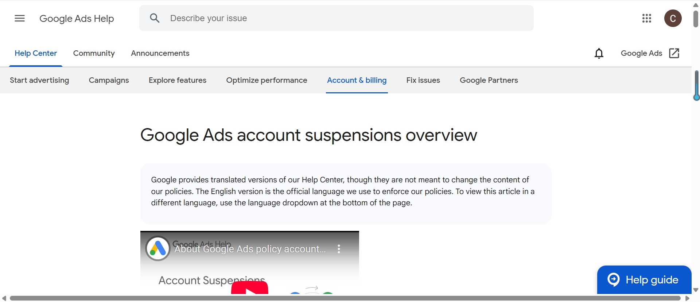Switch to the Announcements tab
Screen dimensions: 700x302
160,53
